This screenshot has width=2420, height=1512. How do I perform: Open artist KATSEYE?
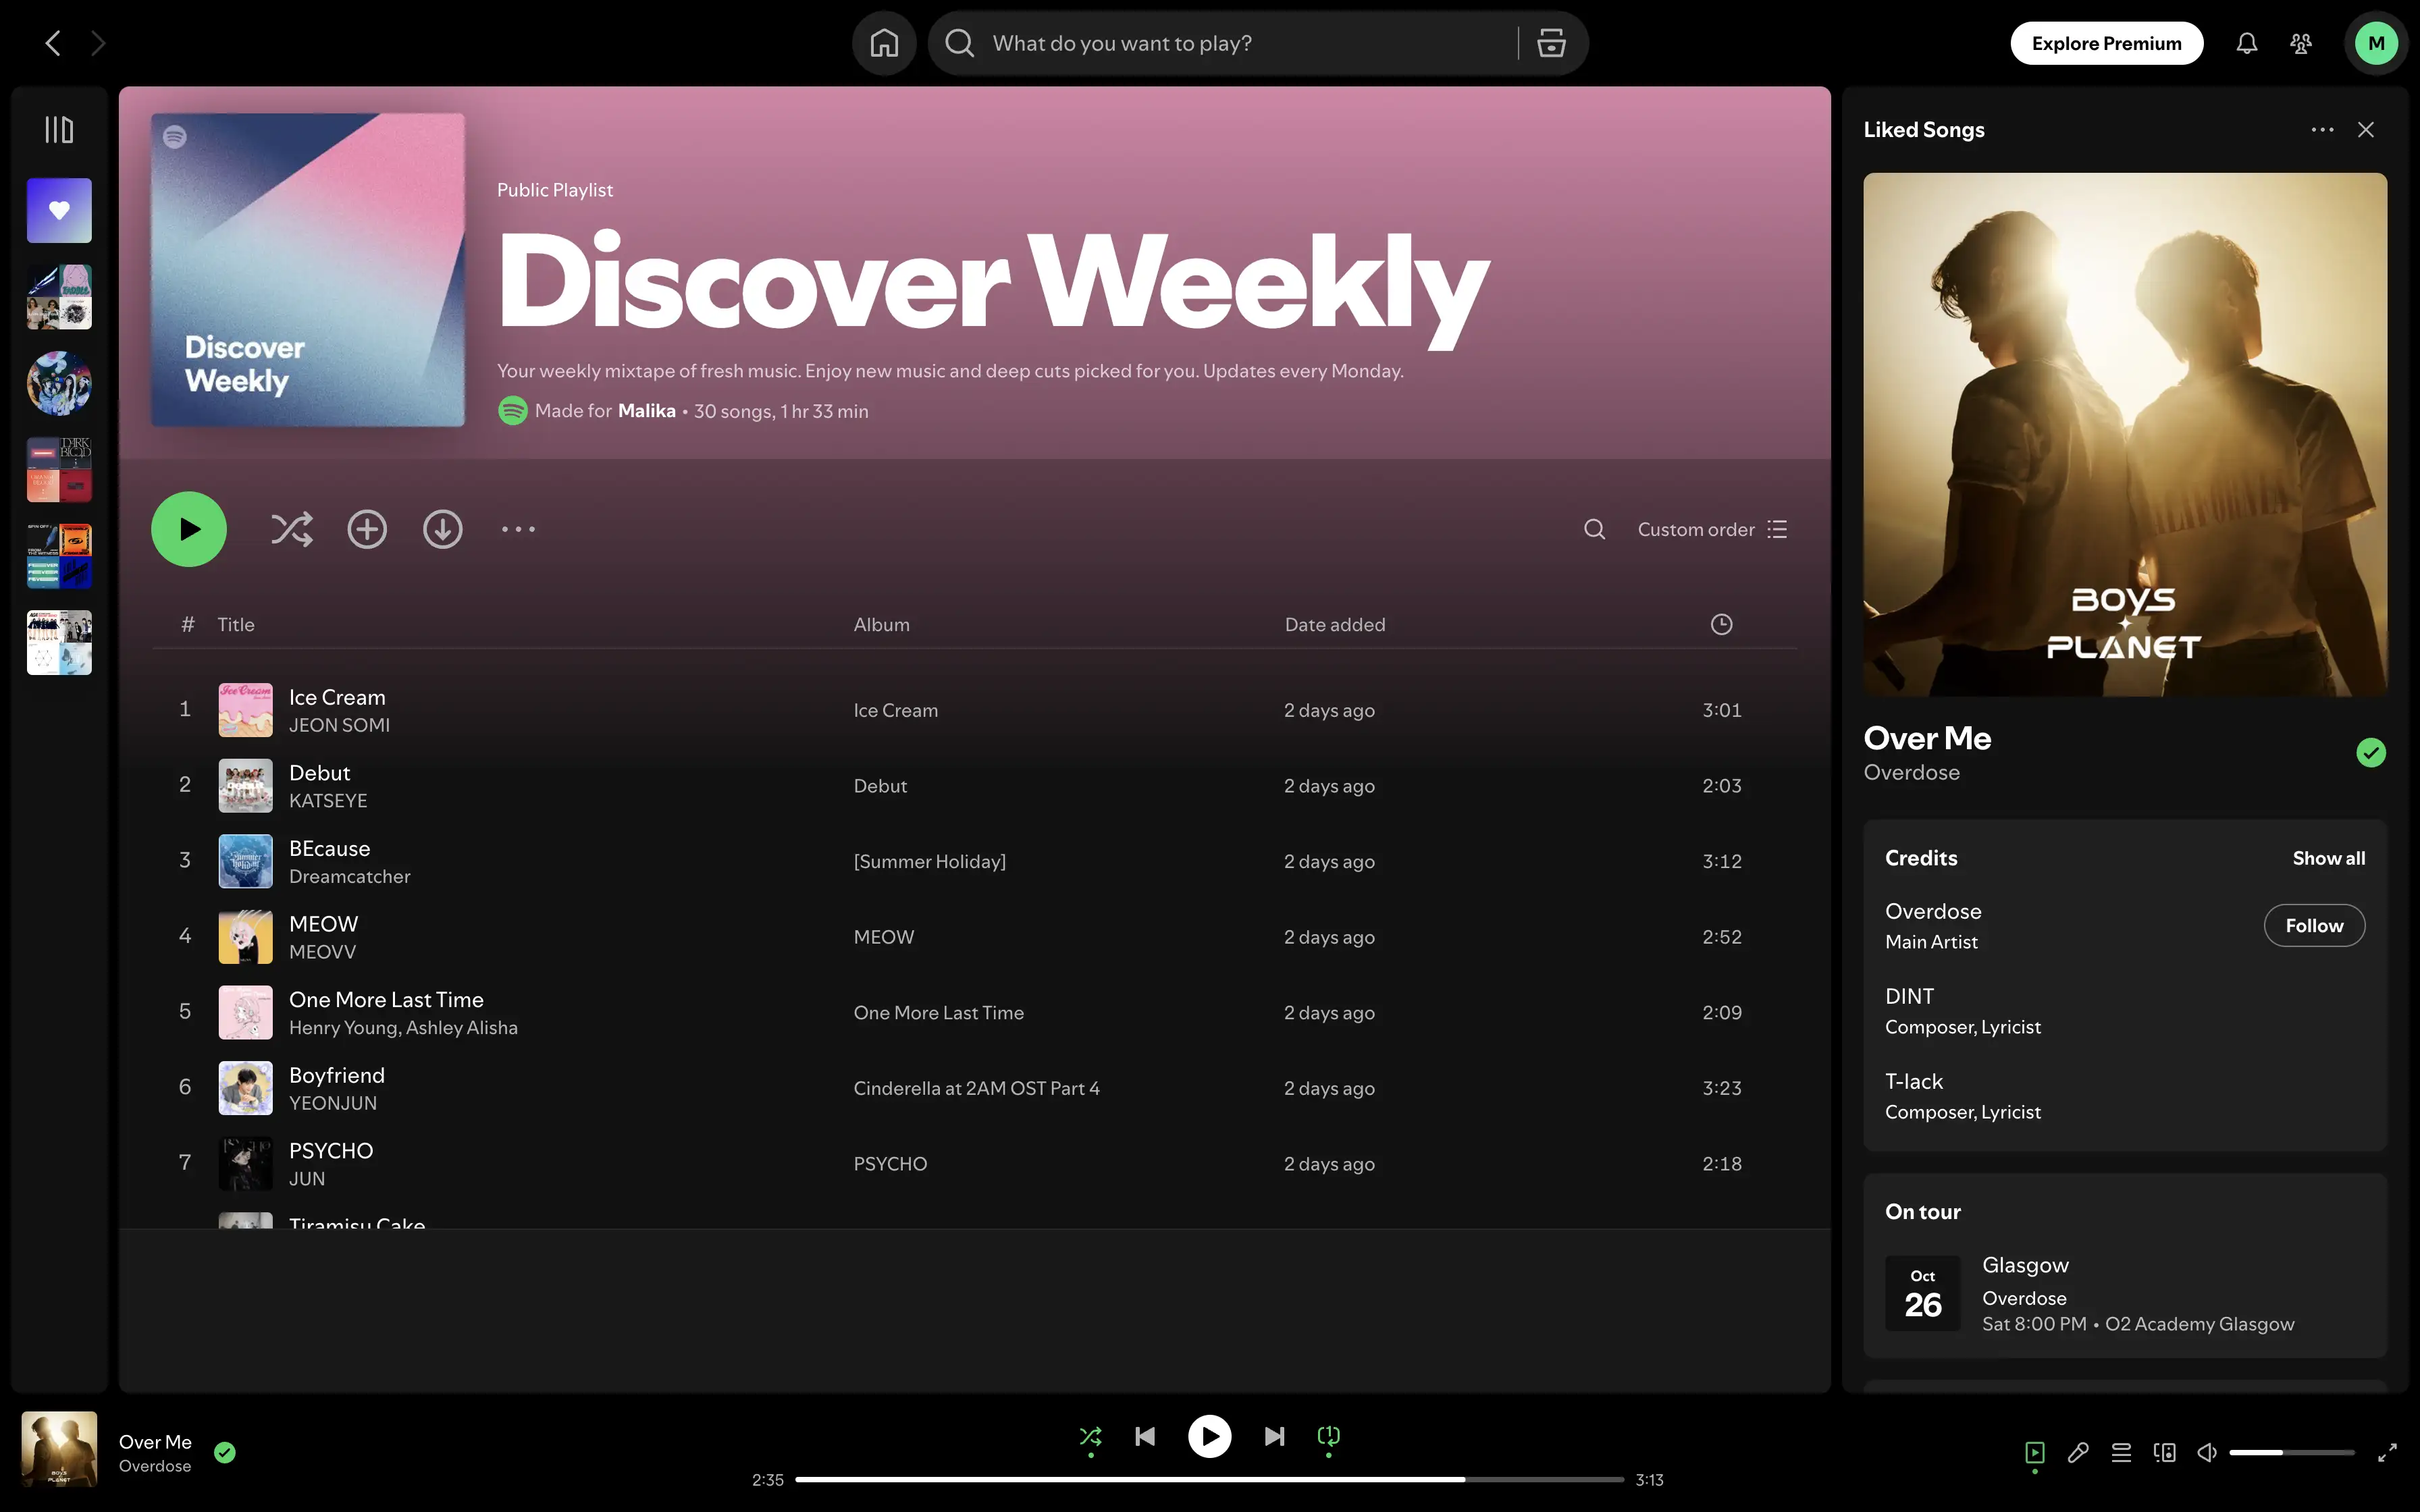[x=328, y=801]
